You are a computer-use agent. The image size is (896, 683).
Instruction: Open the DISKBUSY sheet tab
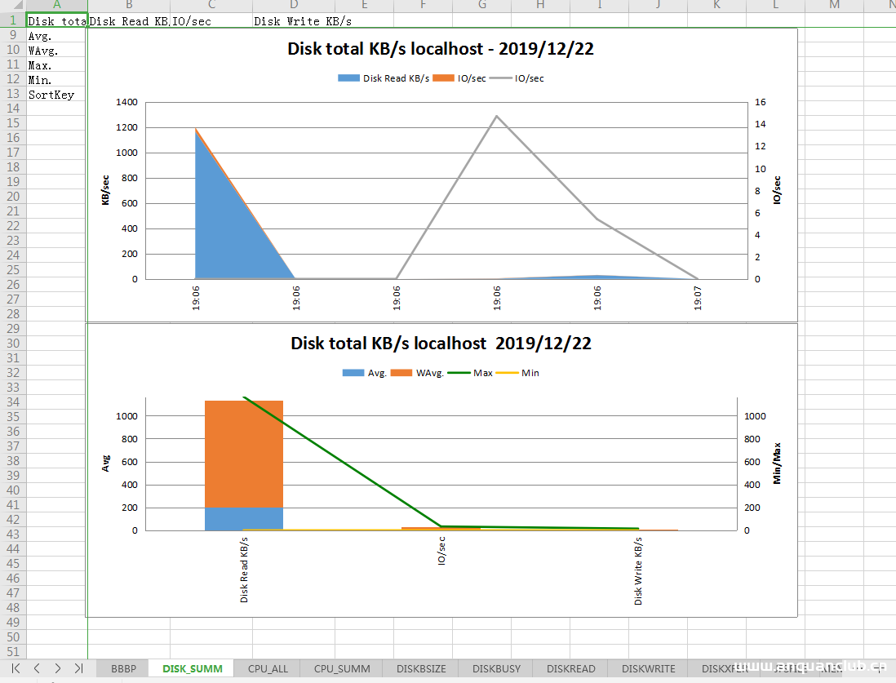pos(496,668)
